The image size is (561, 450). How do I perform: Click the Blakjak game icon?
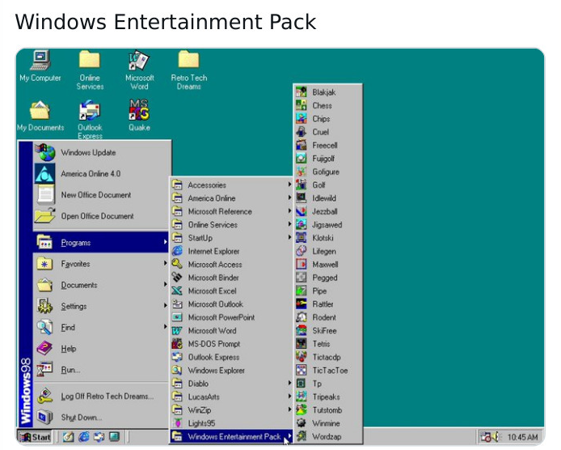[x=302, y=92]
